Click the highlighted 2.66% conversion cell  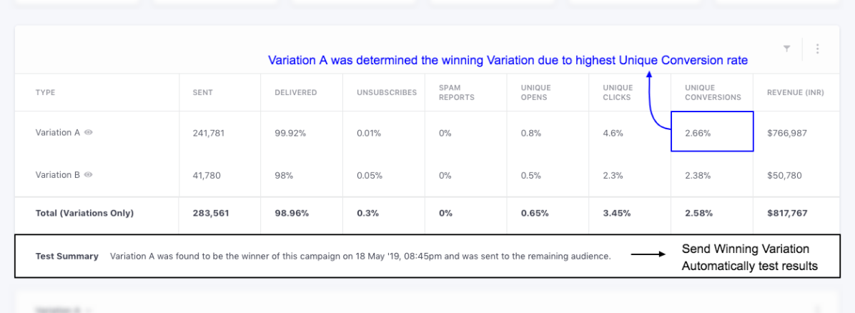pyautogui.click(x=711, y=131)
